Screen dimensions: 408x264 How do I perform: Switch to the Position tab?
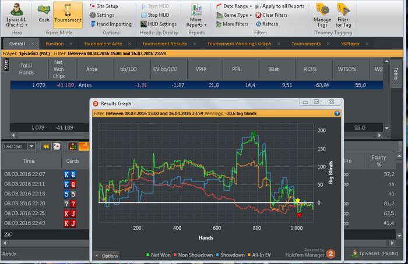(55, 44)
